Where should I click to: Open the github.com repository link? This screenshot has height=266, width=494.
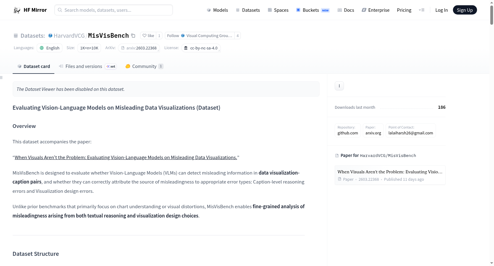coord(348,130)
